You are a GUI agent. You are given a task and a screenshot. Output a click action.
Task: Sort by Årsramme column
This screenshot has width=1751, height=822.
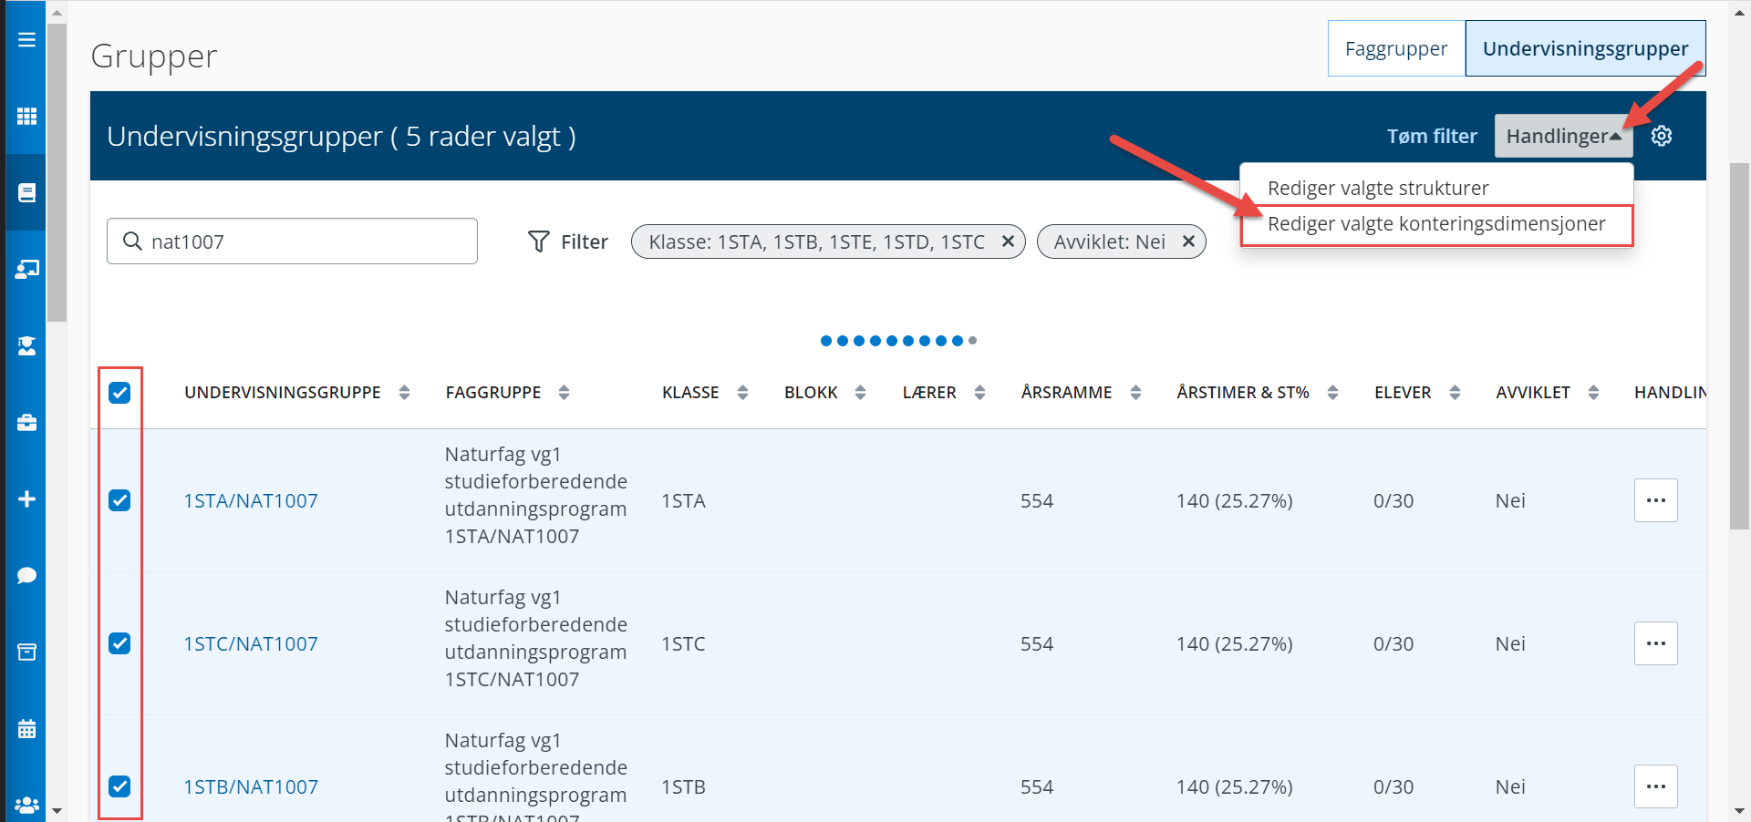(1135, 393)
